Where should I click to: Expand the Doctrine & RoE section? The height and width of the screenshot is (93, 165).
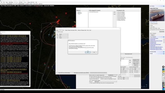tap(164, 52)
